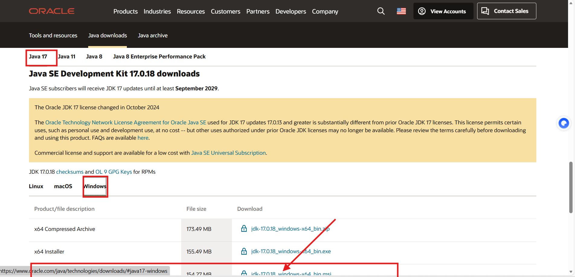Open the search magnifier icon
Screen dimensions: 575x277
(x=381, y=11)
